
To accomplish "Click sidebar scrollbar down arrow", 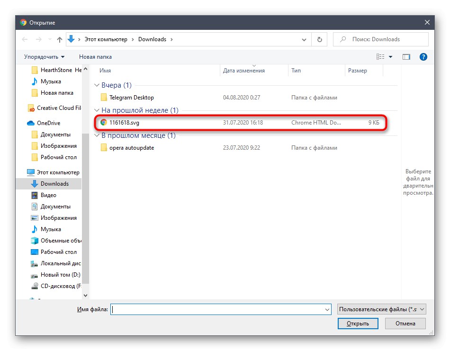I will pyautogui.click(x=86, y=295).
